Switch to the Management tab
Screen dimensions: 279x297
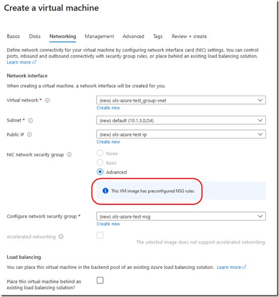click(x=99, y=36)
